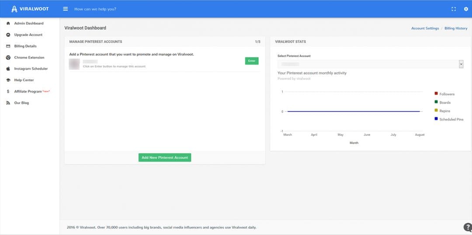
Task: Click the Chrome Extension icon
Action: pyautogui.click(x=8, y=58)
